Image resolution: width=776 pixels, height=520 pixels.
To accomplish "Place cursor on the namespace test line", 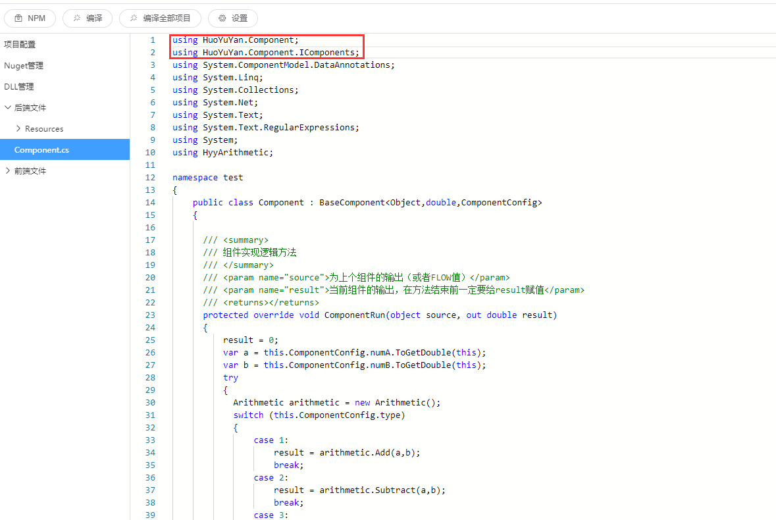I will 207,178.
